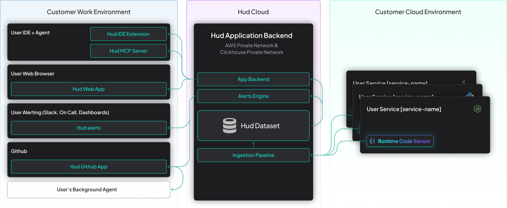Click the front User Service [service-name] title
The height and width of the screenshot is (208, 507).
(x=404, y=109)
